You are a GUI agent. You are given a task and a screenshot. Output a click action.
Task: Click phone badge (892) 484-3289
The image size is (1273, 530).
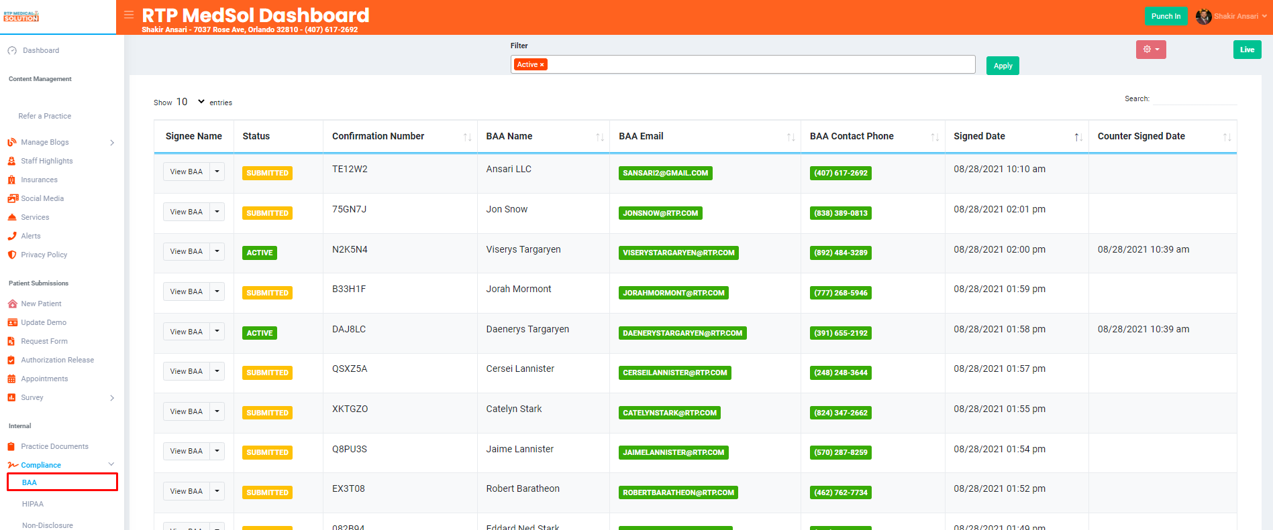(x=841, y=253)
